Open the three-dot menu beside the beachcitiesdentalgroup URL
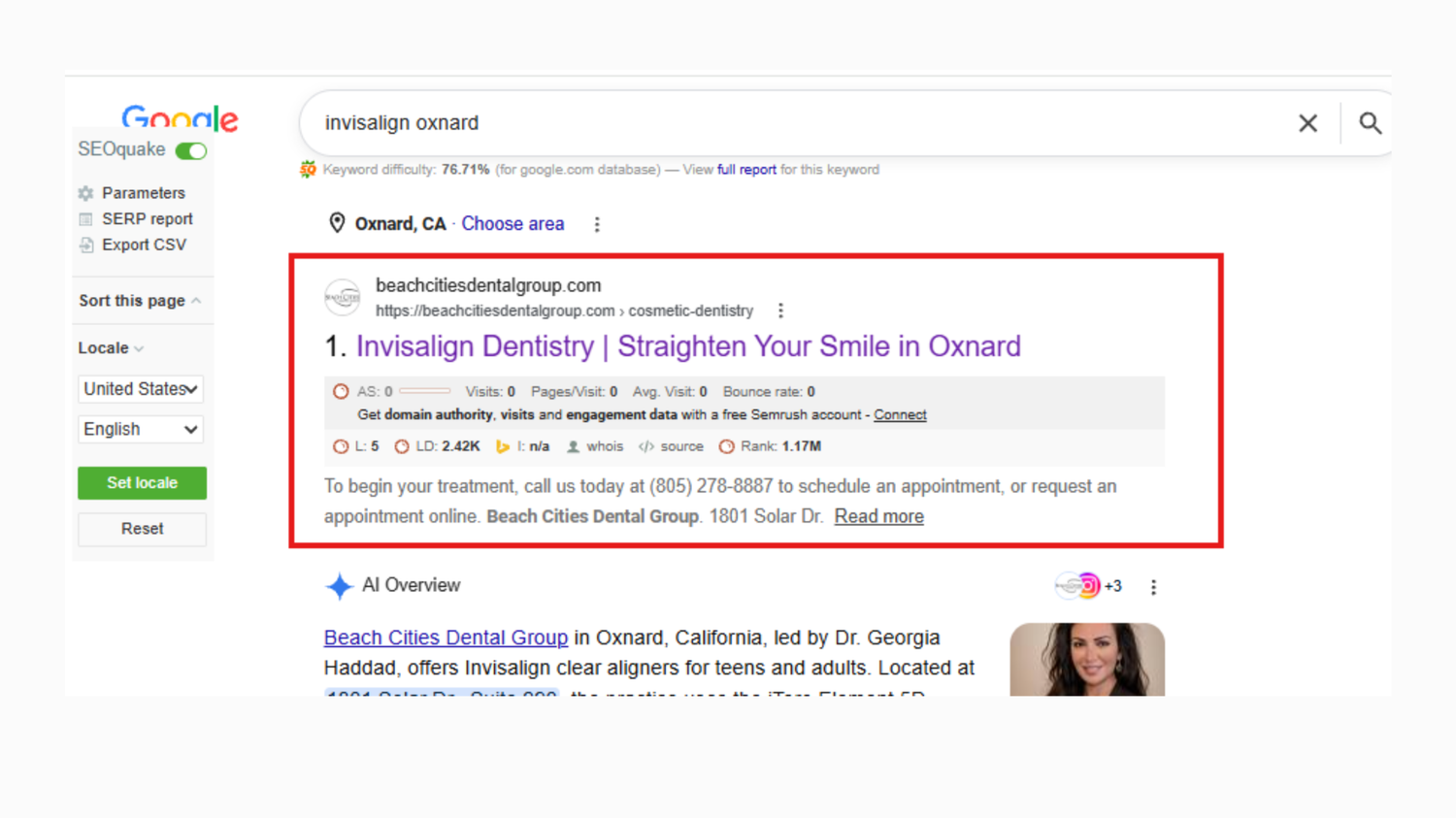1456x818 pixels. tap(780, 311)
